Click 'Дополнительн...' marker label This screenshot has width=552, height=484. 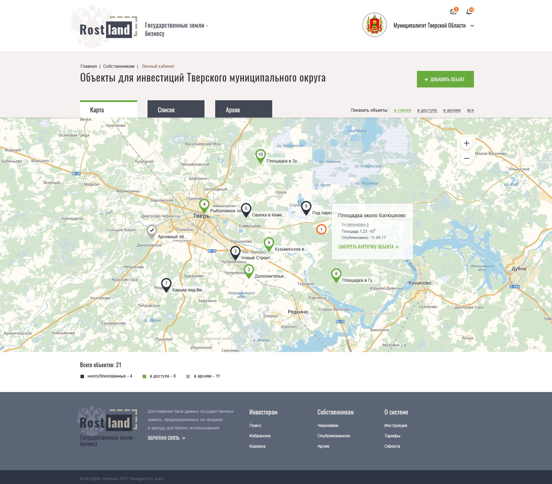271,276
